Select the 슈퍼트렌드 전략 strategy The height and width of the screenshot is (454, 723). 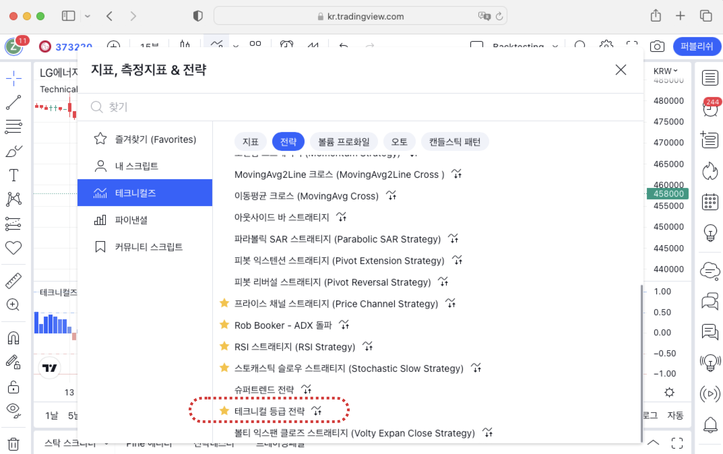(264, 390)
